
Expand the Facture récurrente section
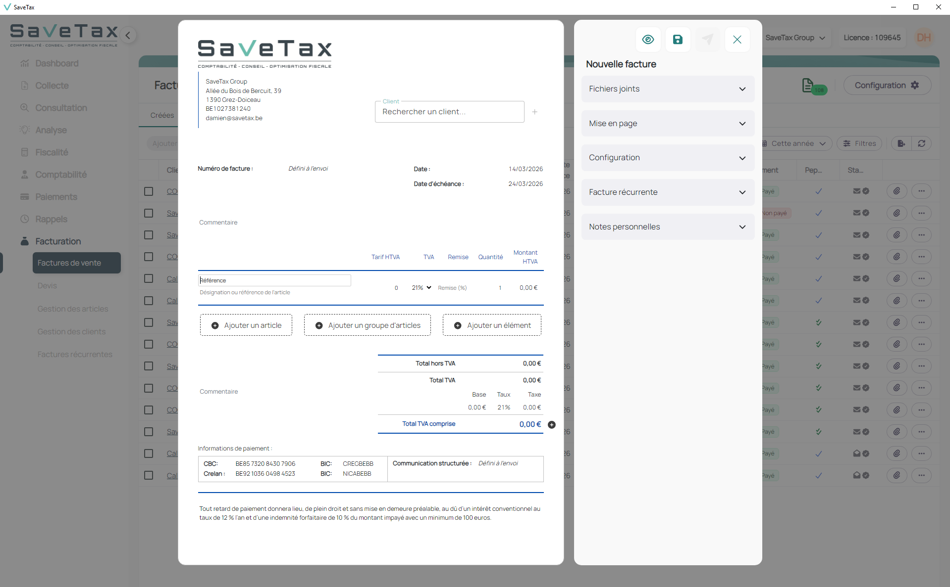[x=668, y=192]
